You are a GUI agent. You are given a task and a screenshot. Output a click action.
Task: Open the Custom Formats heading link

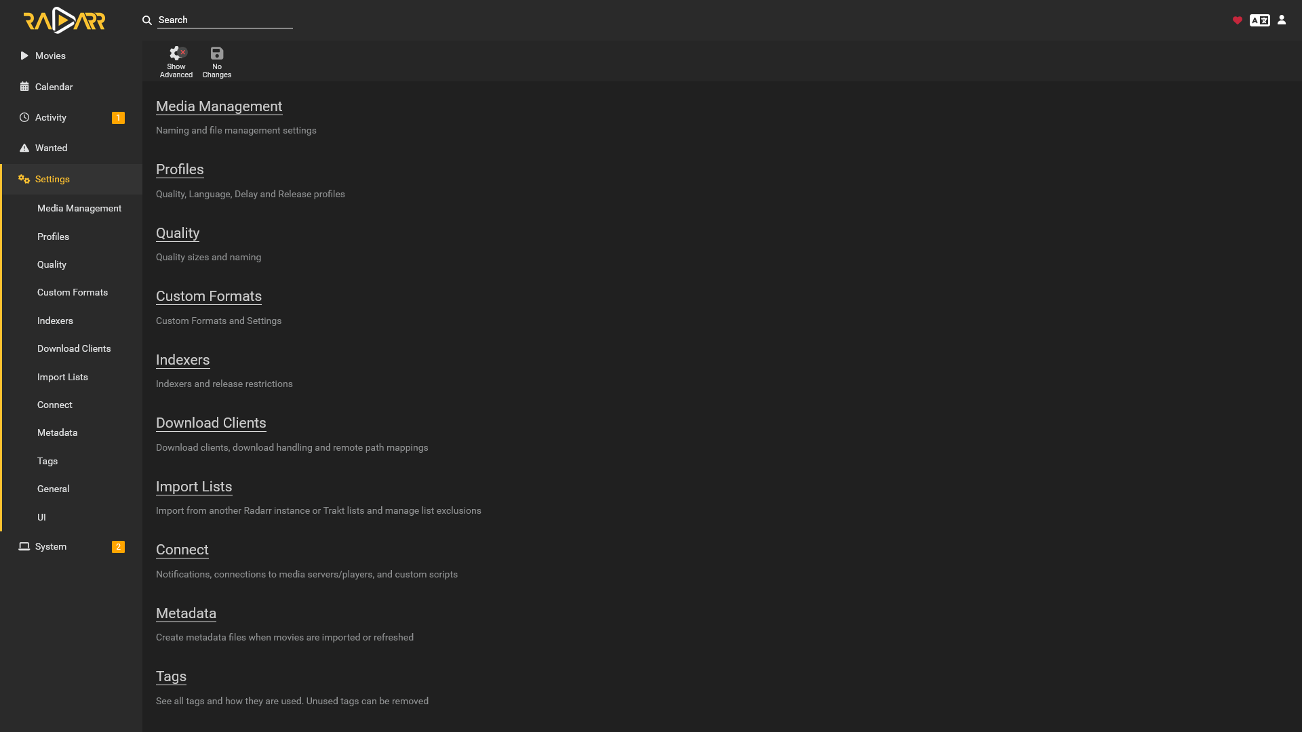[x=209, y=296]
